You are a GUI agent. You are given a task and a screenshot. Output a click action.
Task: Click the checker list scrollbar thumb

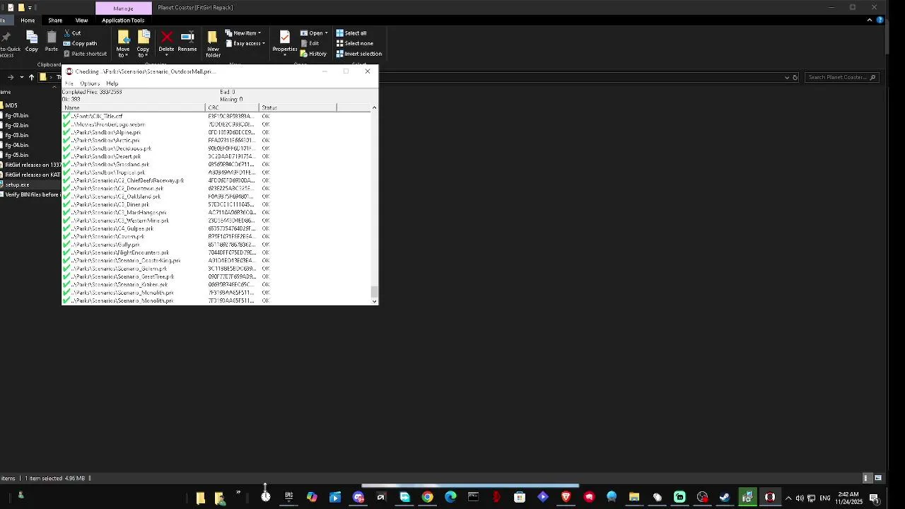point(374,291)
